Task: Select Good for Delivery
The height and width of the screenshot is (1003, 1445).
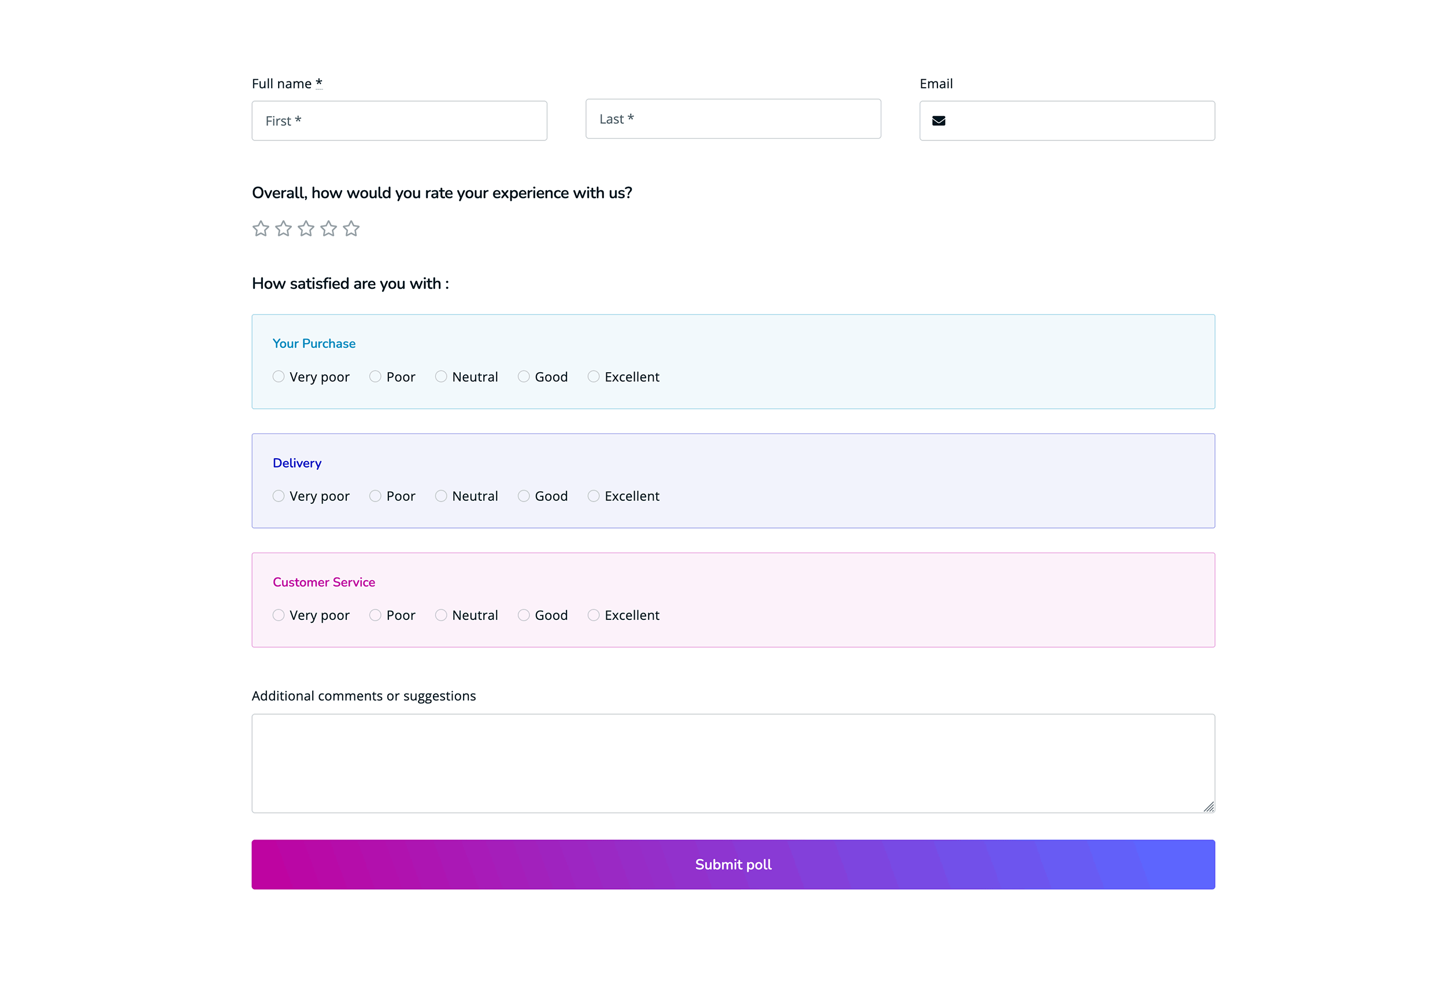Action: [524, 496]
